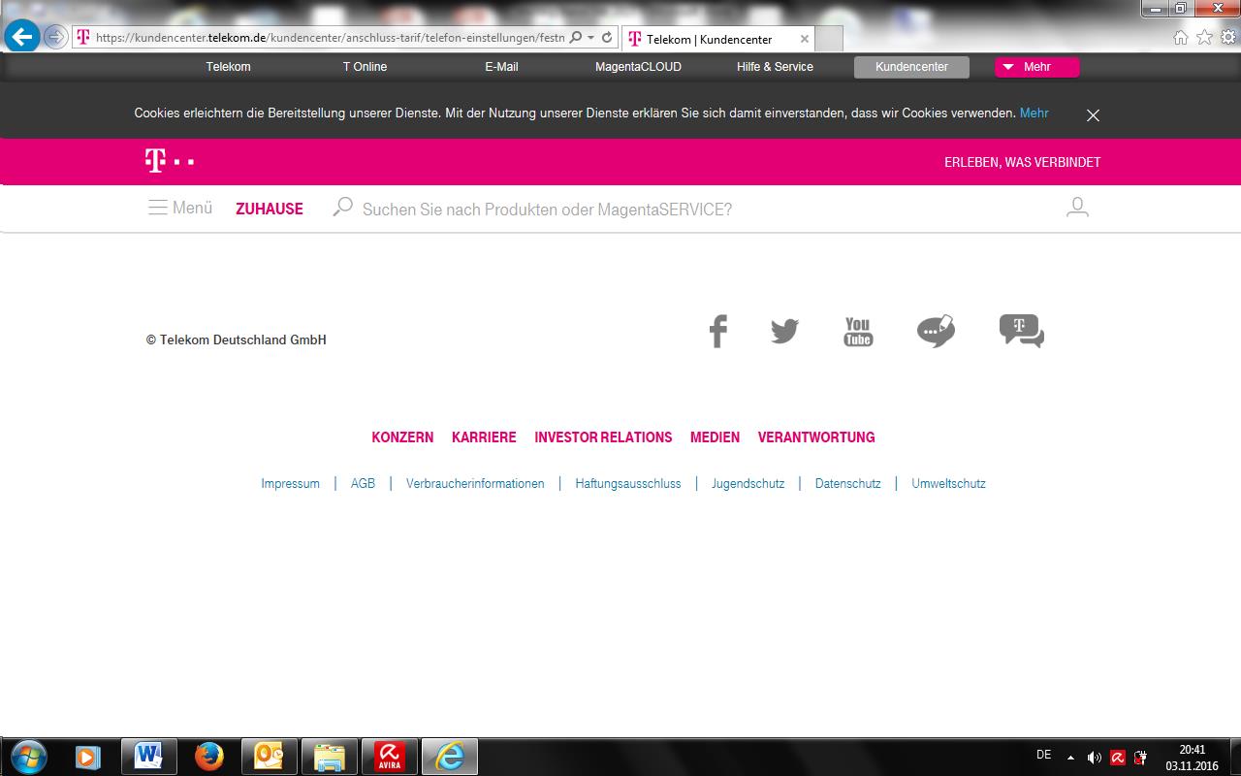Click the search magnifier in the address bar
This screenshot has height=776, width=1241.
click(x=576, y=37)
